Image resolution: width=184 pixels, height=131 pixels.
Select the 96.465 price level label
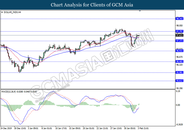[179, 62]
